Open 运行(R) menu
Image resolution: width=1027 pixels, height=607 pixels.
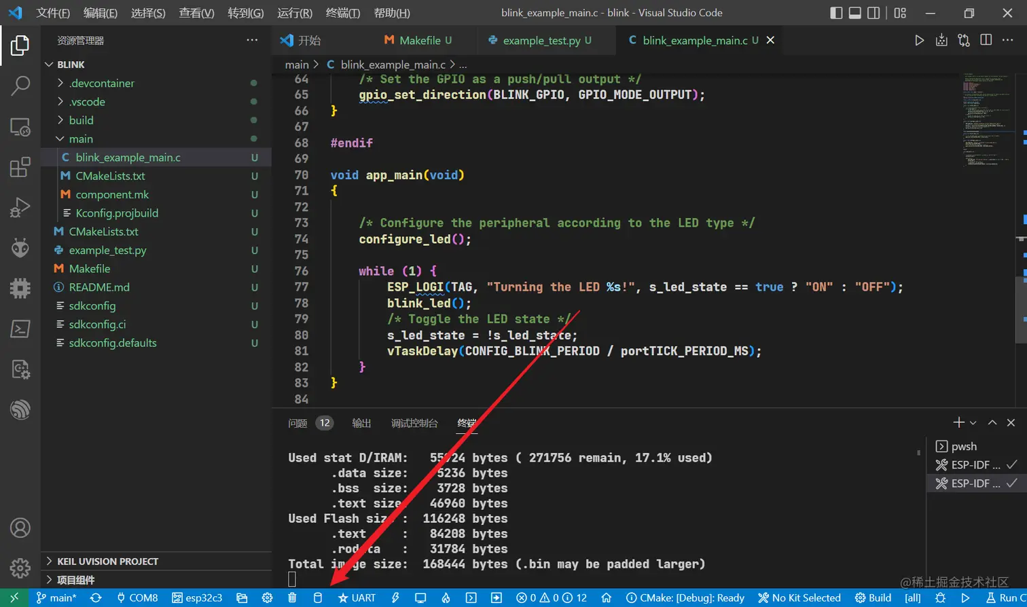[295, 13]
